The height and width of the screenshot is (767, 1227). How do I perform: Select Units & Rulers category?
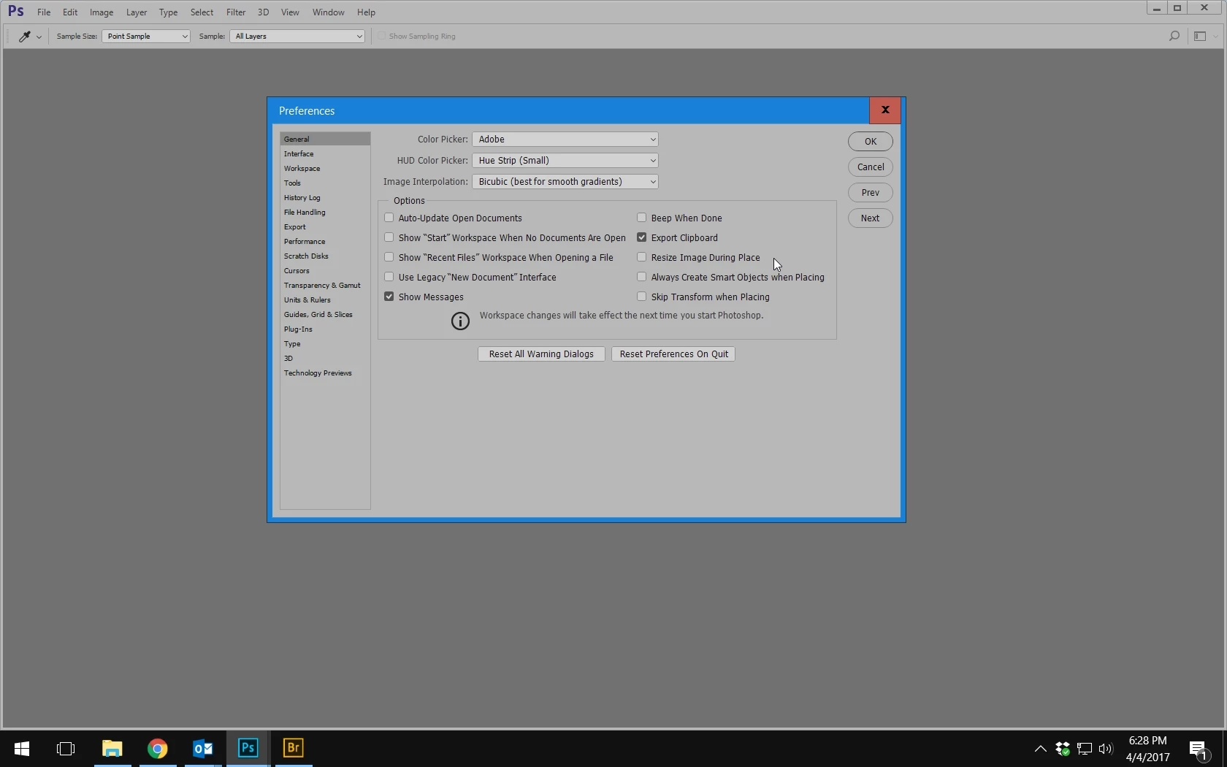tap(325, 299)
